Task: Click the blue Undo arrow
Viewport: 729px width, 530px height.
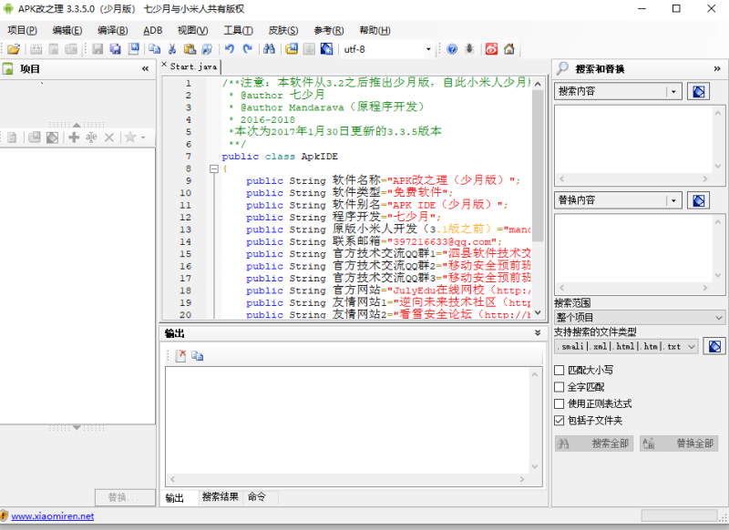Action: point(230,49)
